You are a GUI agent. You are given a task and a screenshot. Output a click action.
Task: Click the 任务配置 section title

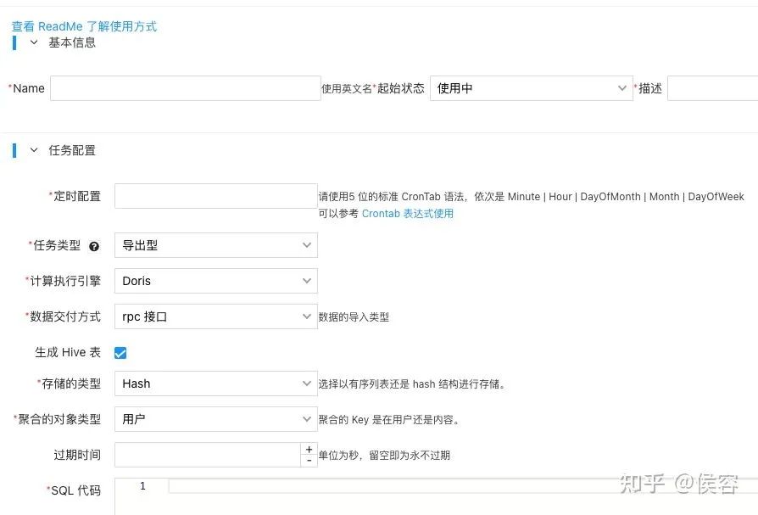72,150
